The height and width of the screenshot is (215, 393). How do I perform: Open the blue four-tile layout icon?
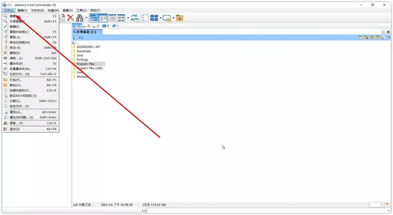point(154,18)
